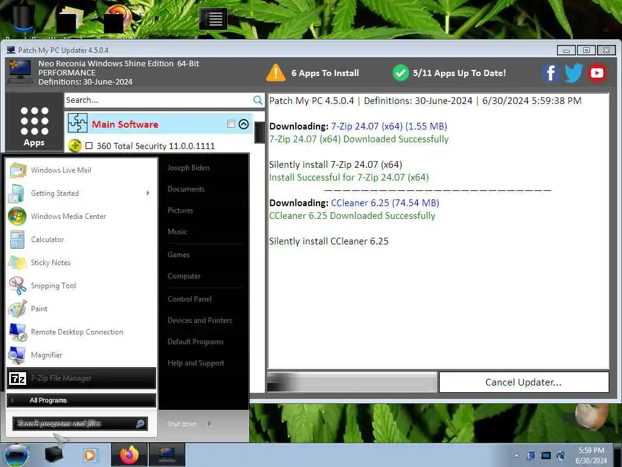Open Help and Support

[196, 363]
